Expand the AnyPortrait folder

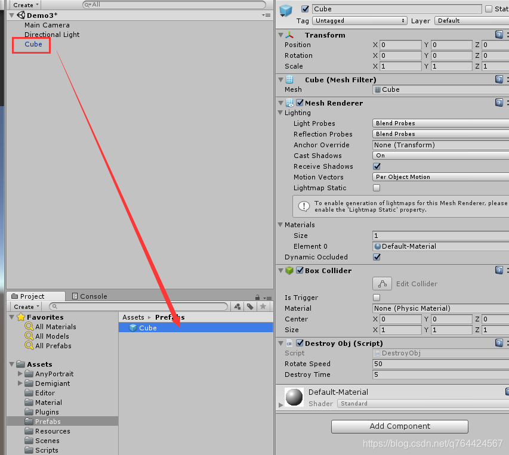pos(21,374)
